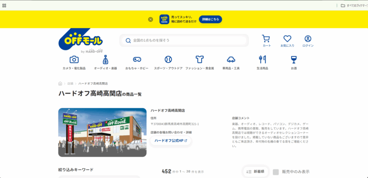
Task: Go to 店舗 breadcrumb link
Action: (x=70, y=83)
